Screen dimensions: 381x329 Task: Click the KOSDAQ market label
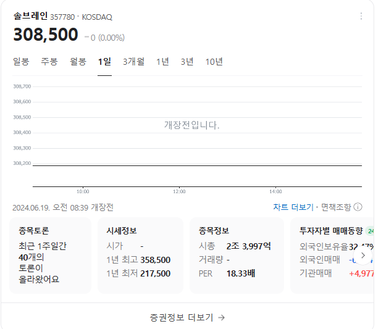click(x=97, y=17)
